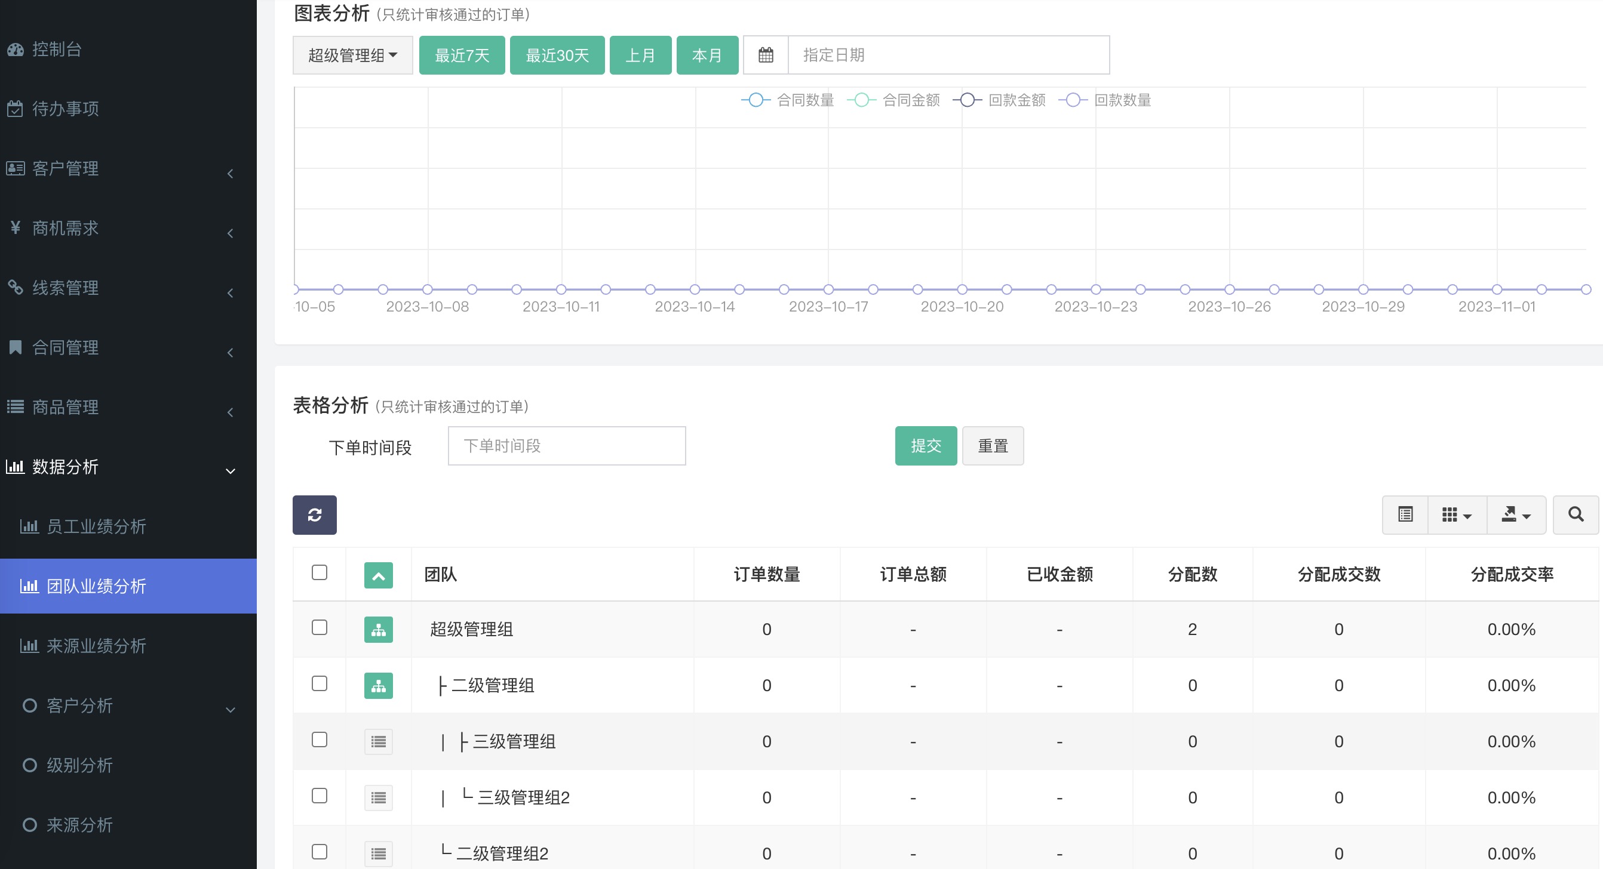Click the 订单数量 column header

pos(767,574)
